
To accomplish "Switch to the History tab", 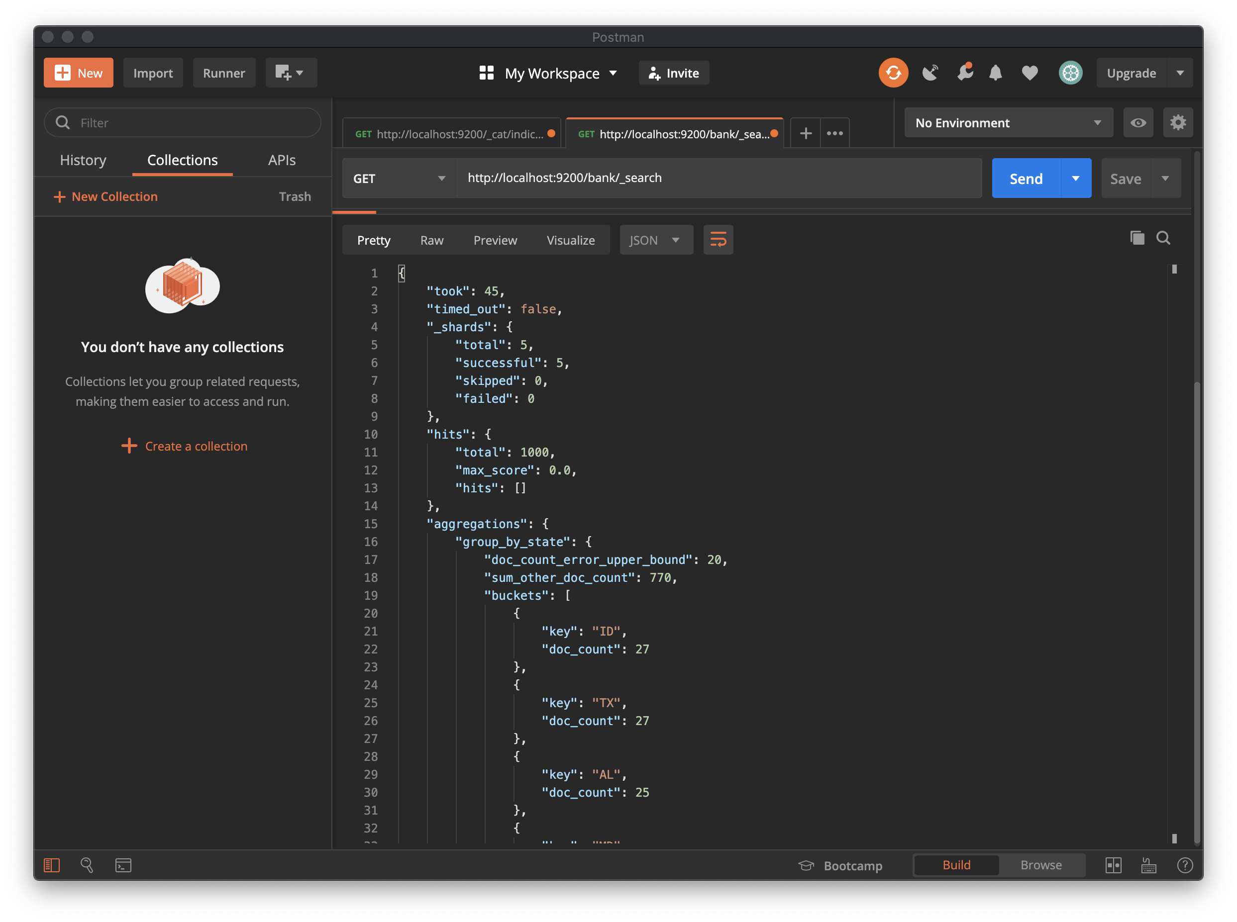I will click(x=83, y=160).
